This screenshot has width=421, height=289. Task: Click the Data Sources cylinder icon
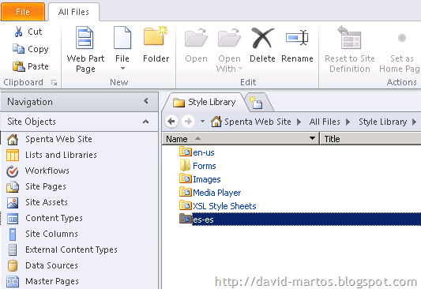pyautogui.click(x=13, y=266)
